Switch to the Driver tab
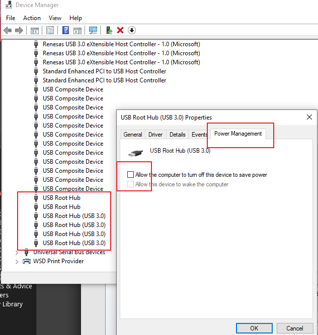The height and width of the screenshot is (335, 318). (155, 135)
